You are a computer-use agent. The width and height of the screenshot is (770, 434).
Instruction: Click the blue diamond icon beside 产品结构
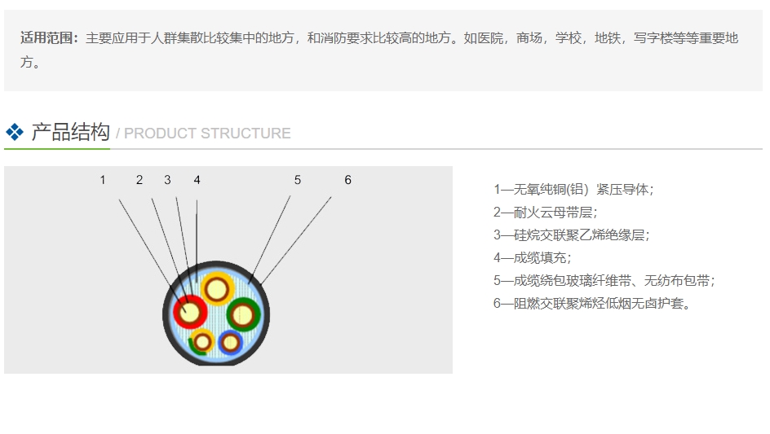[x=15, y=132]
